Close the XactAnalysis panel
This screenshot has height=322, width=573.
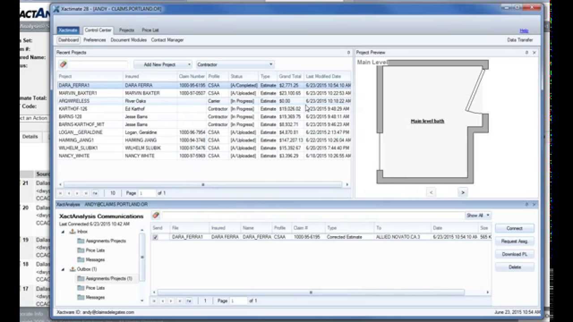534,204
